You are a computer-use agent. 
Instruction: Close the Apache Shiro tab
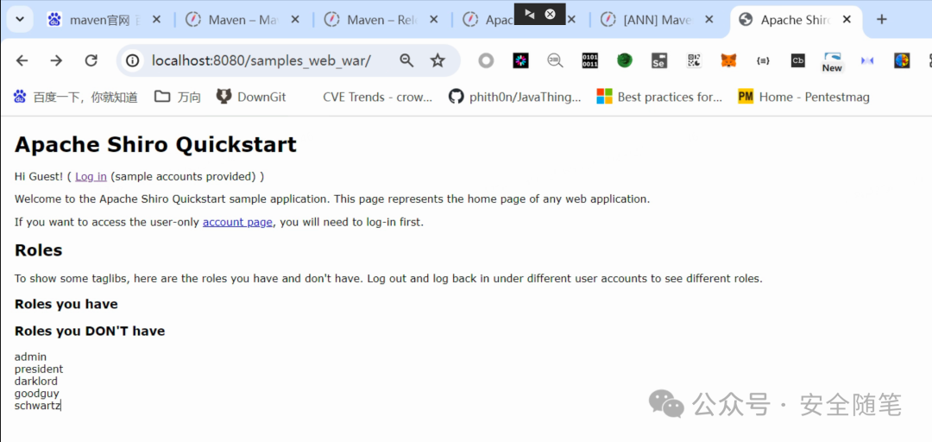847,20
